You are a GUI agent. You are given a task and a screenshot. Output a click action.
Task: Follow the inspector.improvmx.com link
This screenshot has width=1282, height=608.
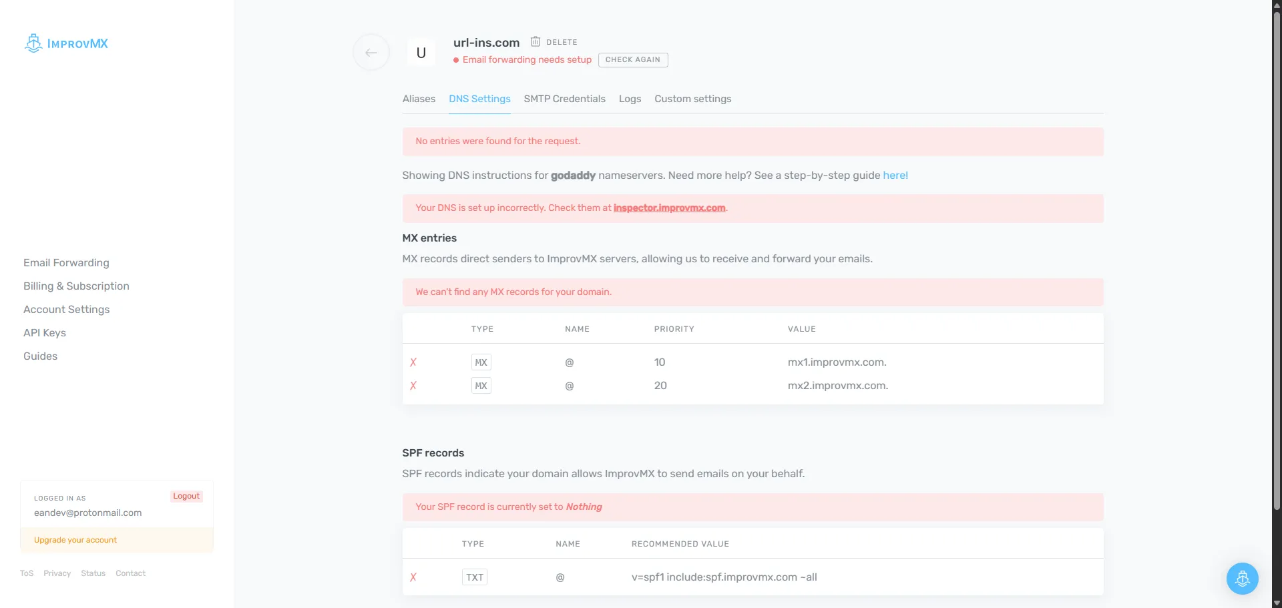click(x=669, y=208)
